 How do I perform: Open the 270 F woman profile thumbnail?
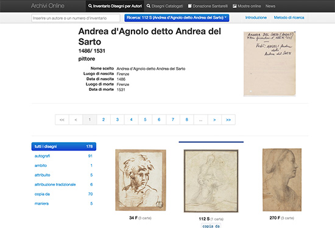pyautogui.click(x=282, y=180)
